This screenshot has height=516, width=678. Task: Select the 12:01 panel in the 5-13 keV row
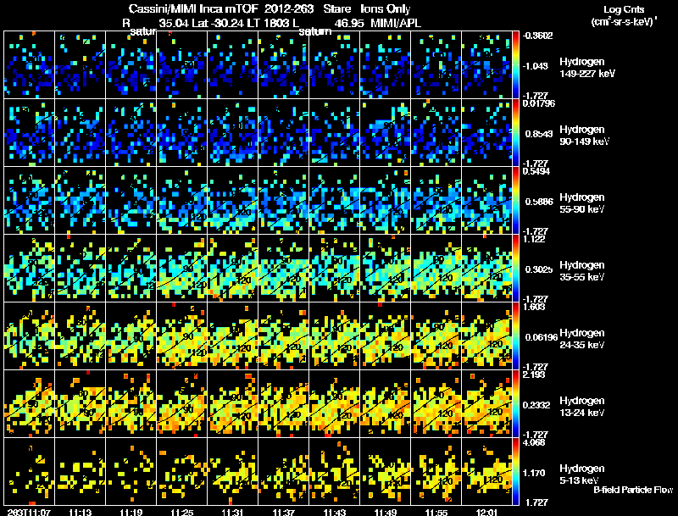point(486,471)
